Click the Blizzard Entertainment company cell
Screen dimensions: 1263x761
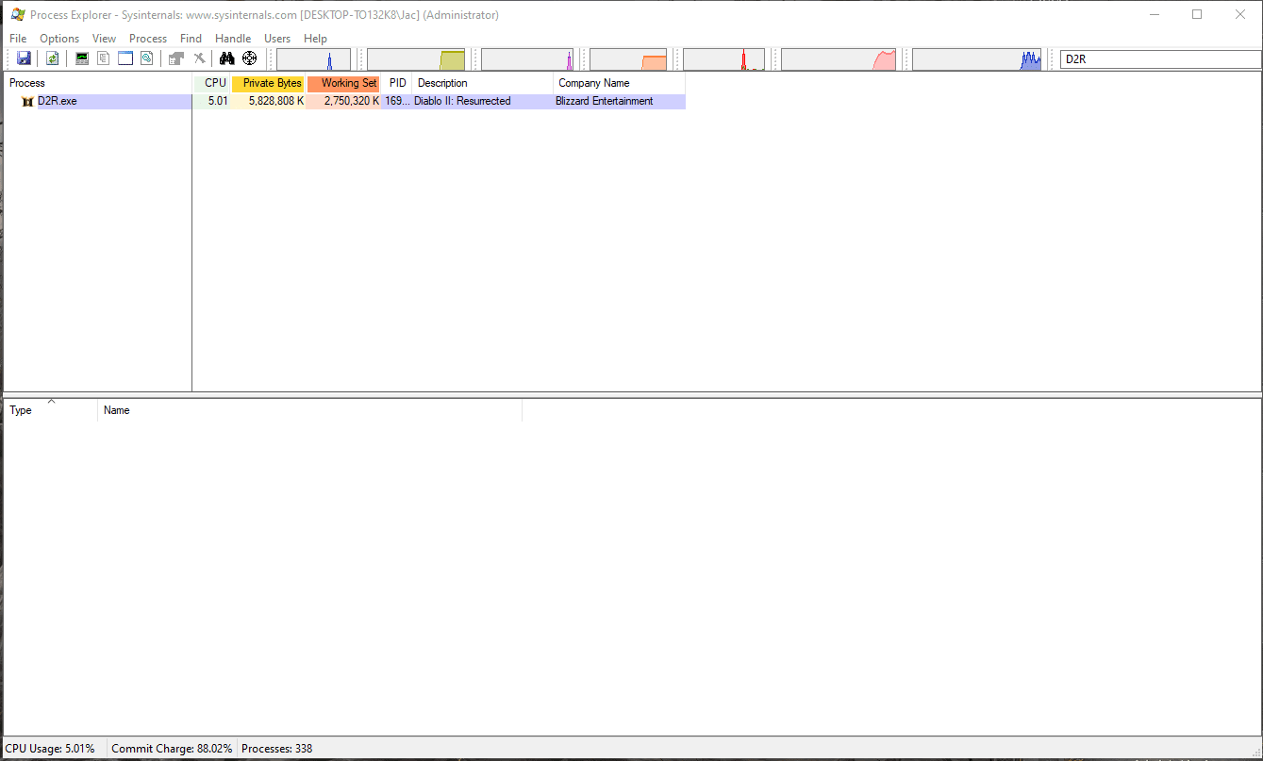pos(605,101)
